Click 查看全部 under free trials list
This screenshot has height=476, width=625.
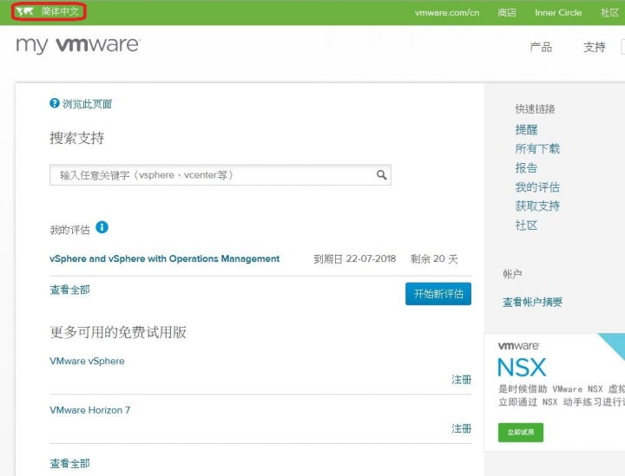69,463
